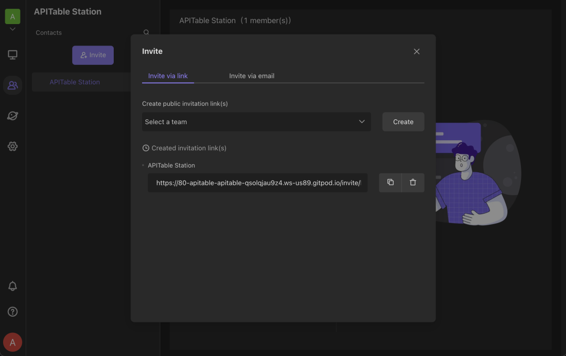Click the green space avatar at top left

click(13, 17)
